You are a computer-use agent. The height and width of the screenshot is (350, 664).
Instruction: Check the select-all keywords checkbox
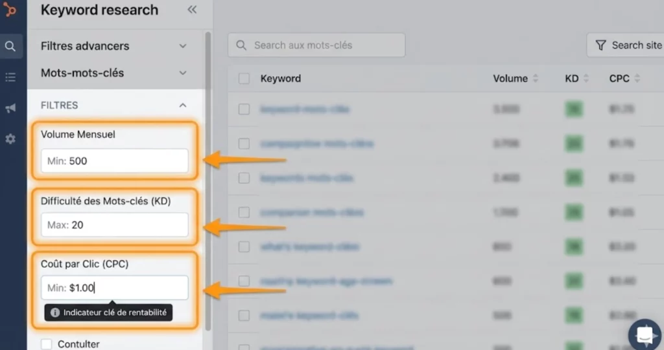coord(244,79)
